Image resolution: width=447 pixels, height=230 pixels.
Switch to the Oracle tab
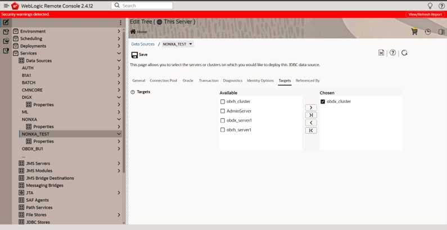(188, 80)
